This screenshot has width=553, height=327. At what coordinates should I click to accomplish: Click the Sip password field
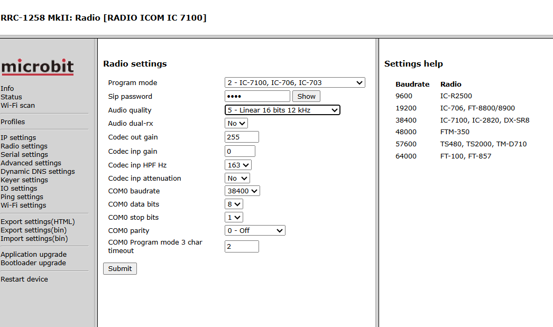257,96
